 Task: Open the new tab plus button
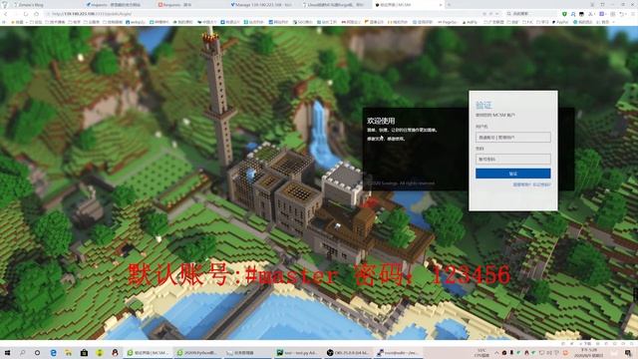tap(449, 5)
